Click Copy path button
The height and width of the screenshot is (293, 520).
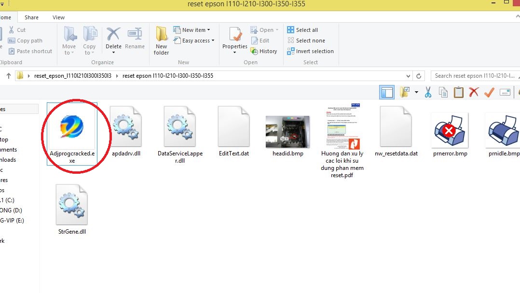point(25,41)
